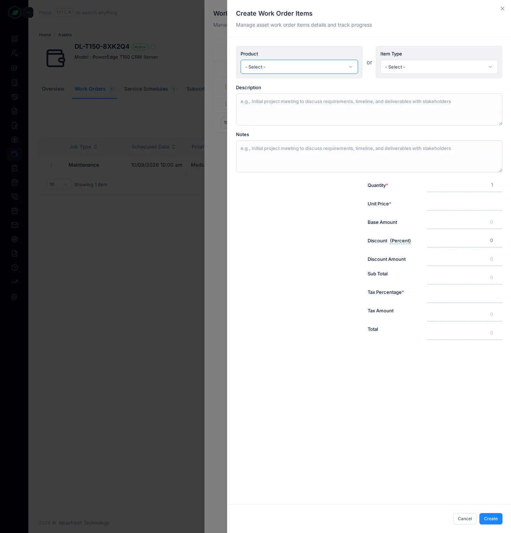Open the clock icon in sidebar
The image size is (511, 533).
(15, 268)
